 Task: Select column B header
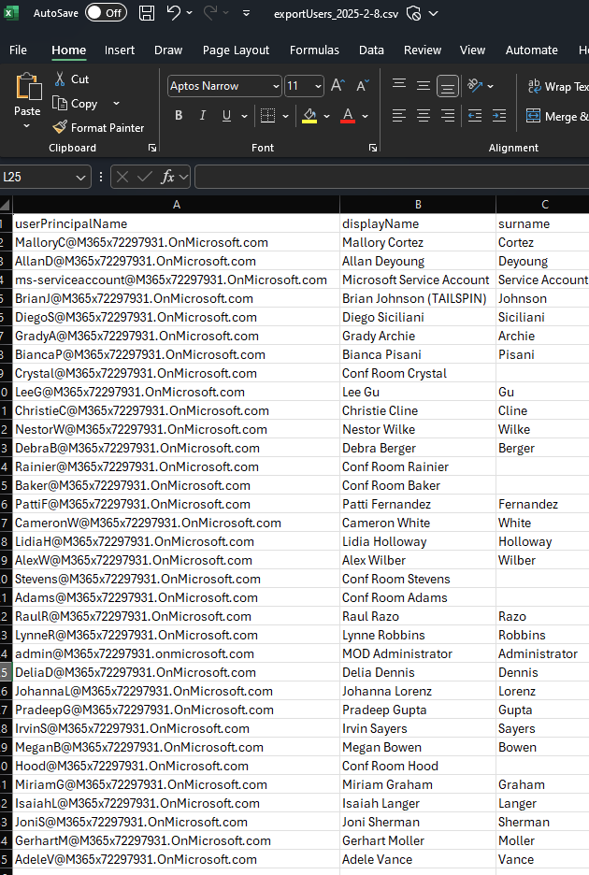pos(418,205)
